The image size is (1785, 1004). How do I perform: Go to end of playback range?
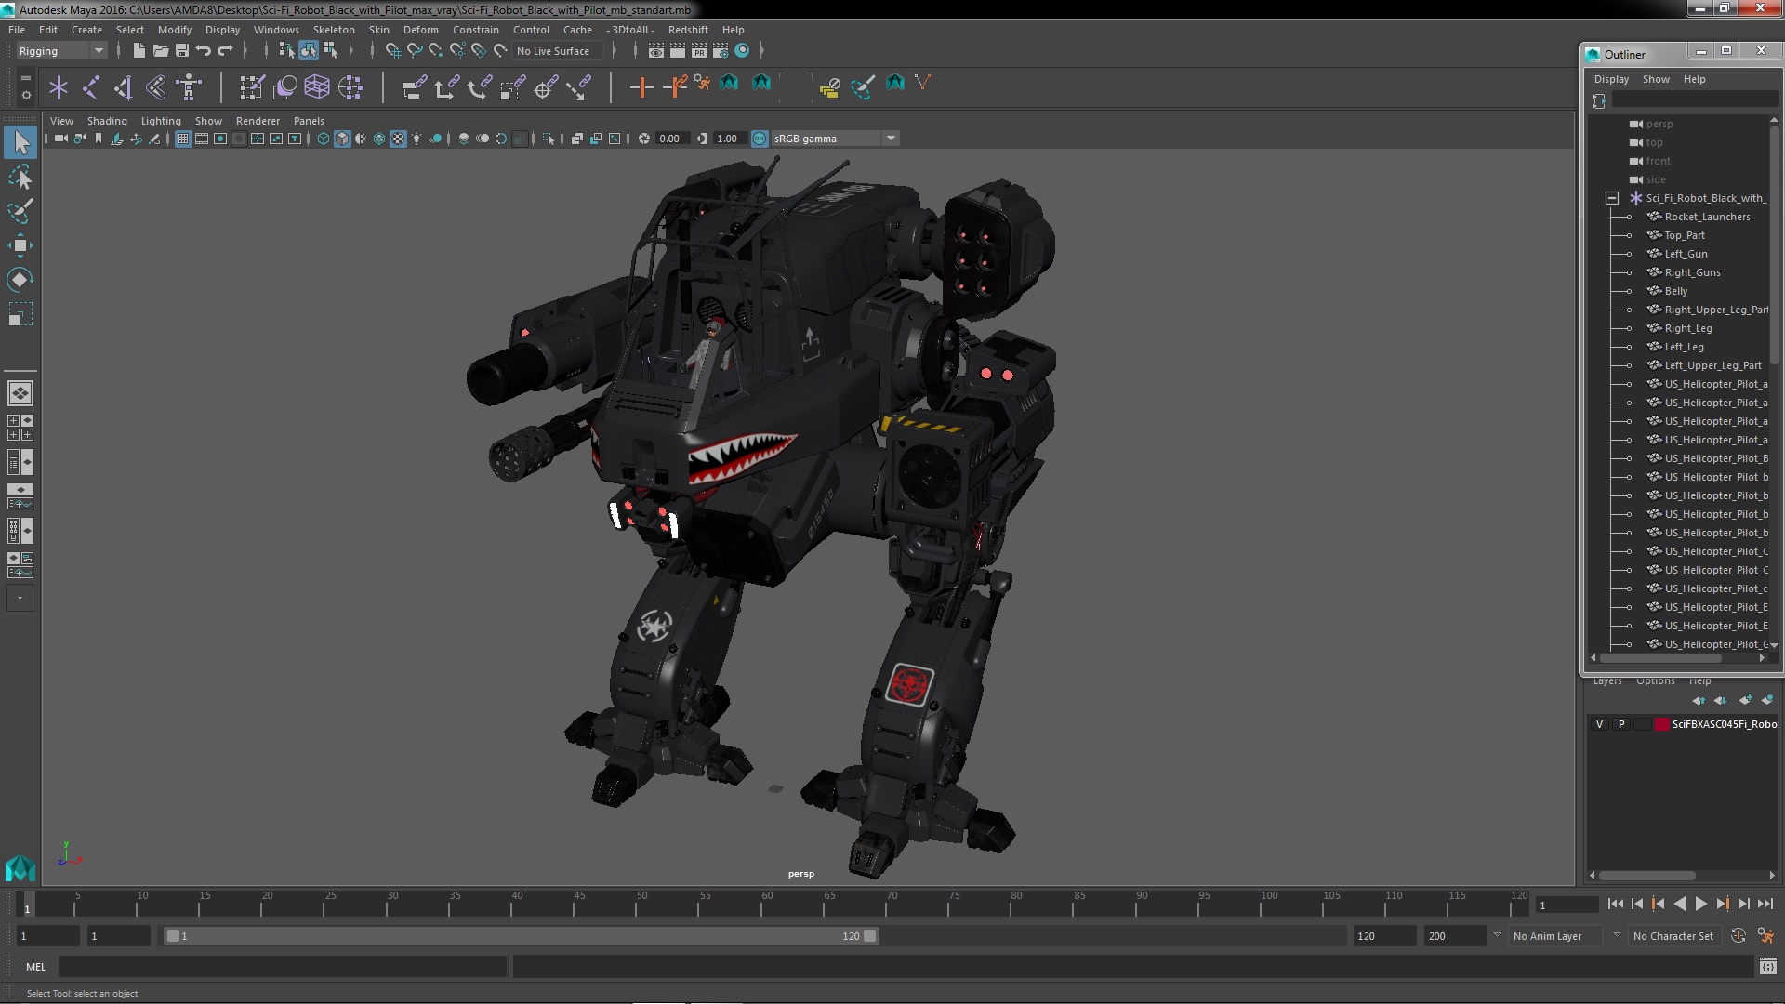(1765, 904)
